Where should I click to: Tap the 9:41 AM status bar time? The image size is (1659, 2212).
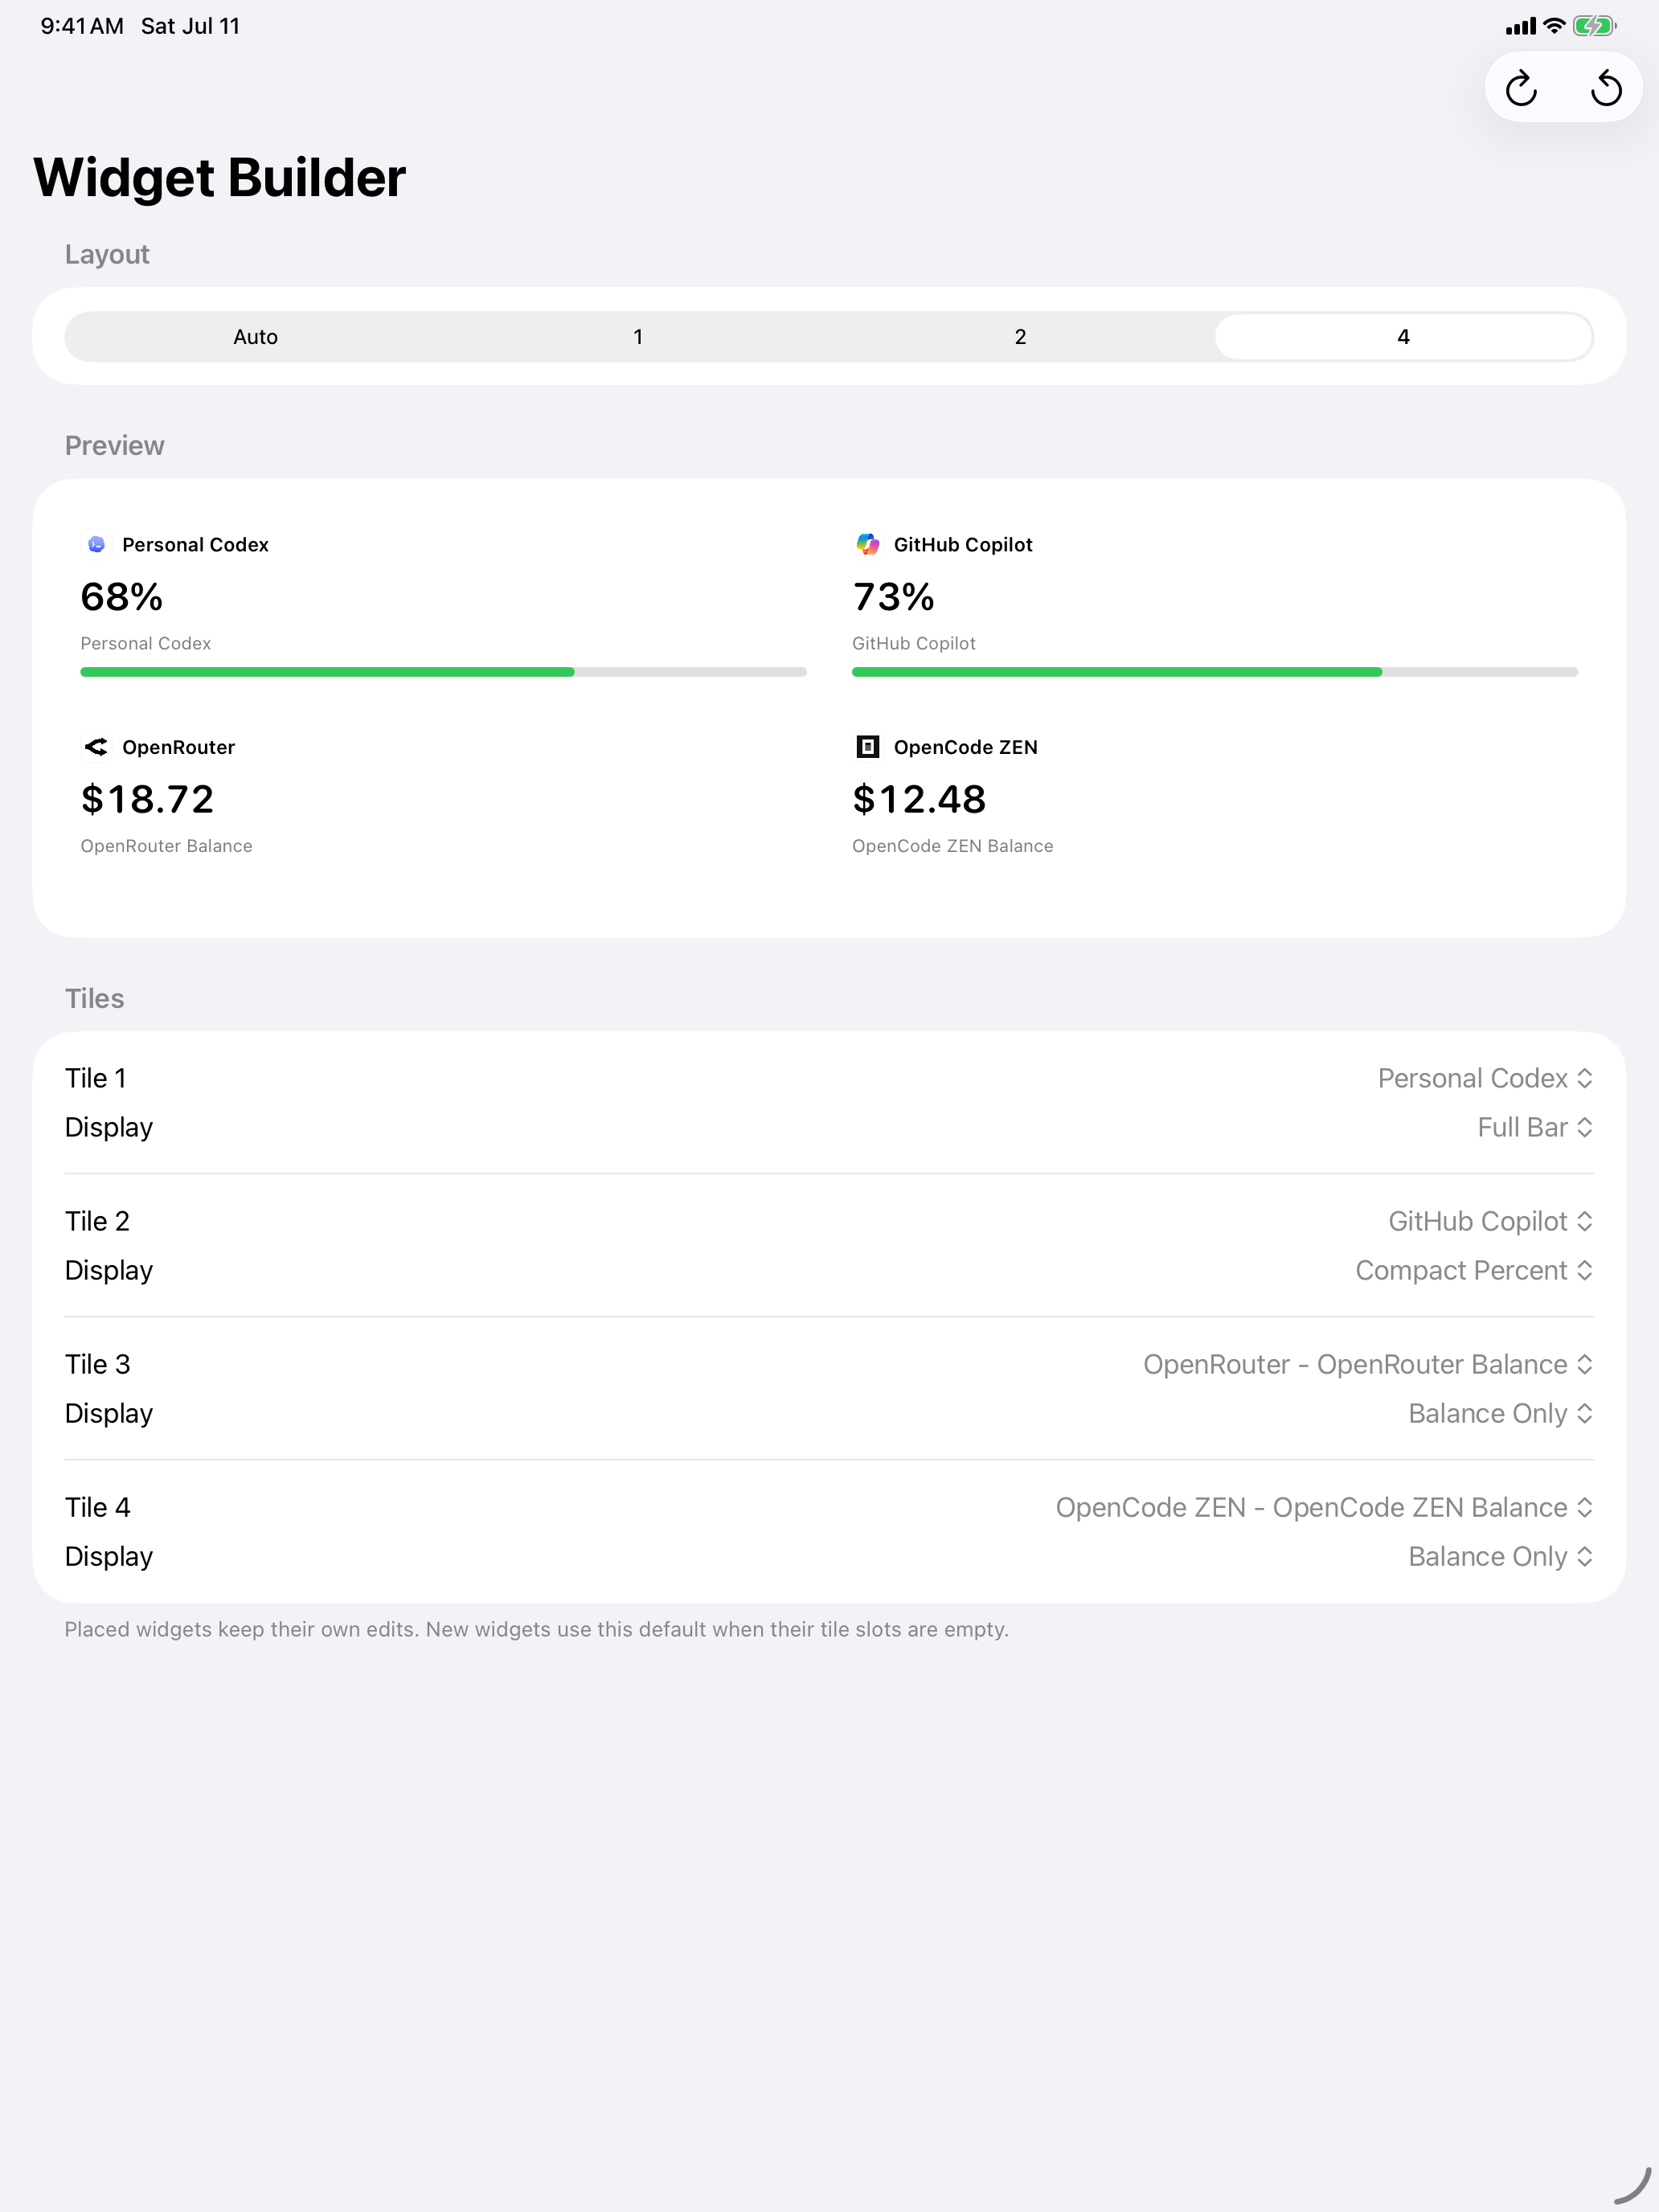82,26
